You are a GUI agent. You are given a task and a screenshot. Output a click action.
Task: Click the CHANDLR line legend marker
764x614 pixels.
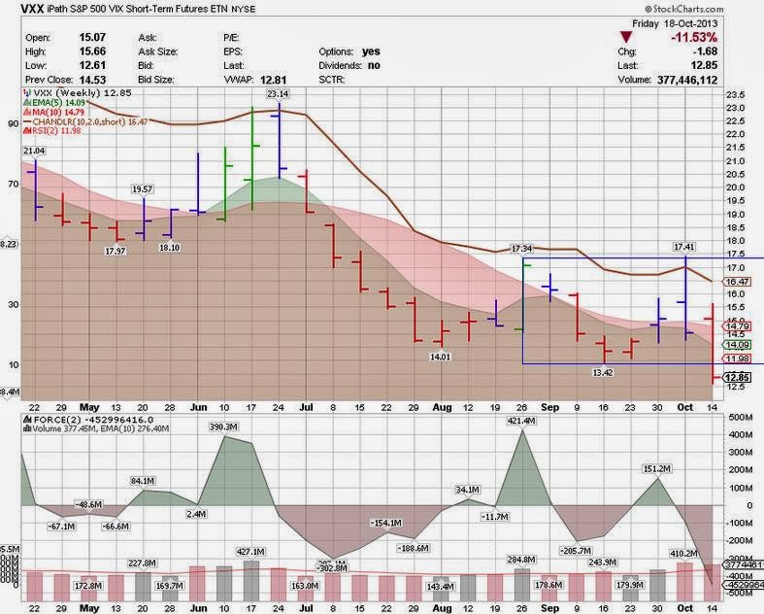[27, 121]
